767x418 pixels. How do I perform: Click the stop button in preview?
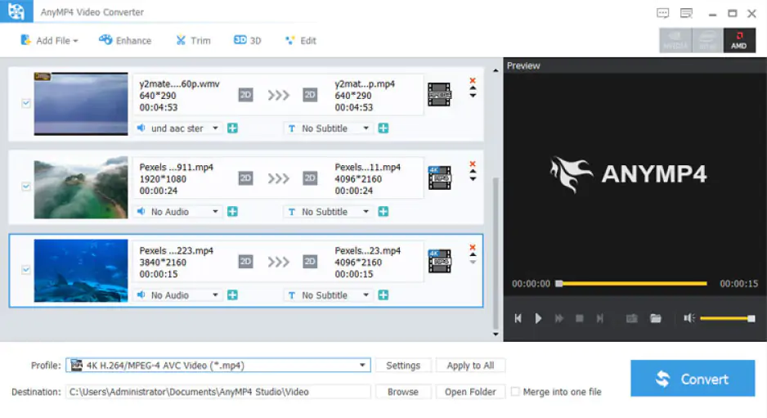(580, 318)
